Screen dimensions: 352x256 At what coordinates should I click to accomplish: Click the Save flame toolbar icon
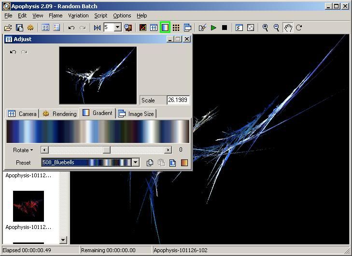pyautogui.click(x=19, y=28)
